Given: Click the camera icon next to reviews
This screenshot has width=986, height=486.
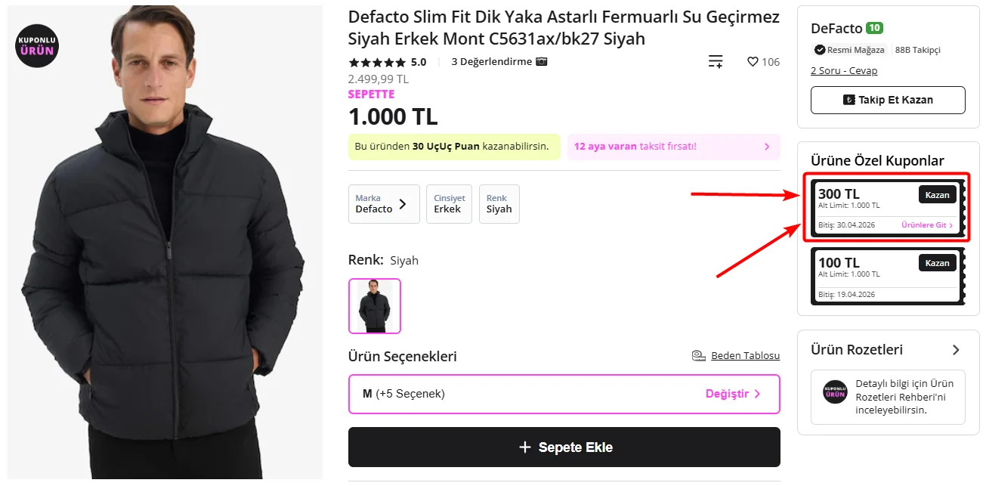Looking at the screenshot, I should coord(541,62).
